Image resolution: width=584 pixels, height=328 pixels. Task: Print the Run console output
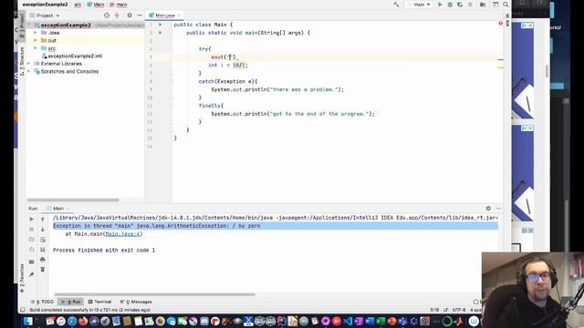click(43, 259)
